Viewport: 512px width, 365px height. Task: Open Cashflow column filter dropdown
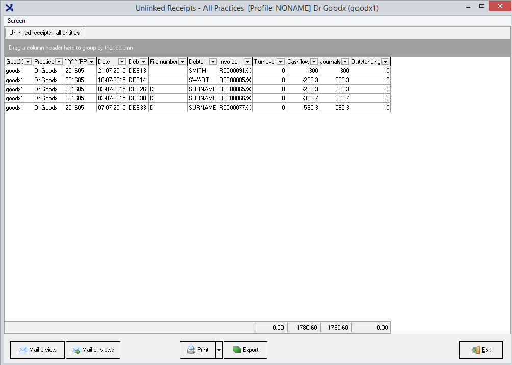click(314, 61)
